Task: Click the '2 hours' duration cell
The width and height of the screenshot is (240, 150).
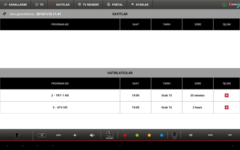Action: click(x=197, y=107)
